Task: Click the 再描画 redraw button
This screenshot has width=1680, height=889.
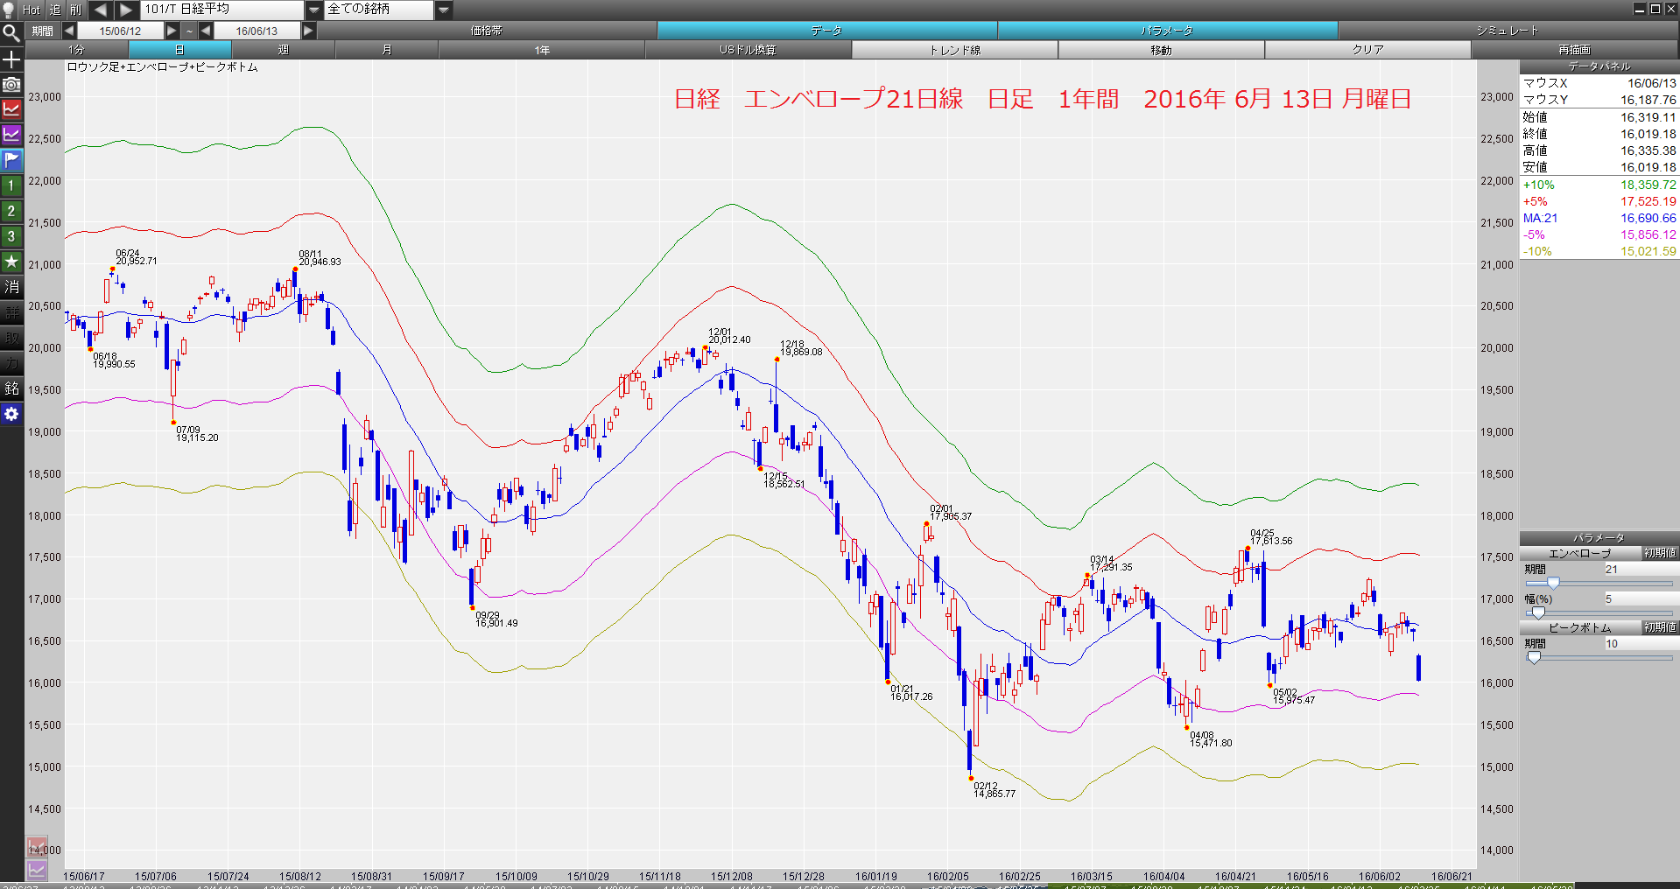Action: [x=1574, y=50]
